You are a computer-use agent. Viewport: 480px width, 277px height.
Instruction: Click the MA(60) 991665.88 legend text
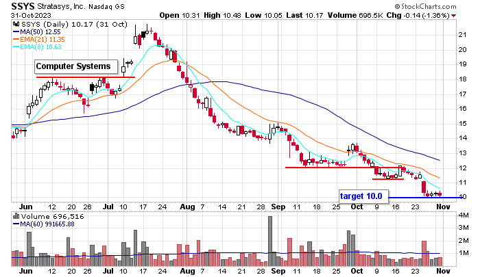[x=47, y=224]
